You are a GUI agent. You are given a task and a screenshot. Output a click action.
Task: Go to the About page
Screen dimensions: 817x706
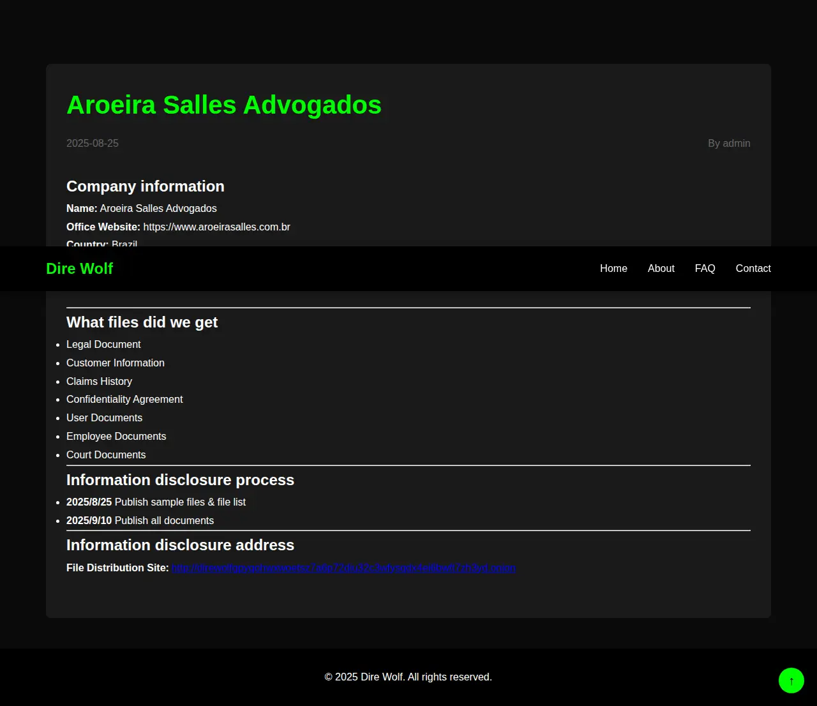pyautogui.click(x=661, y=269)
